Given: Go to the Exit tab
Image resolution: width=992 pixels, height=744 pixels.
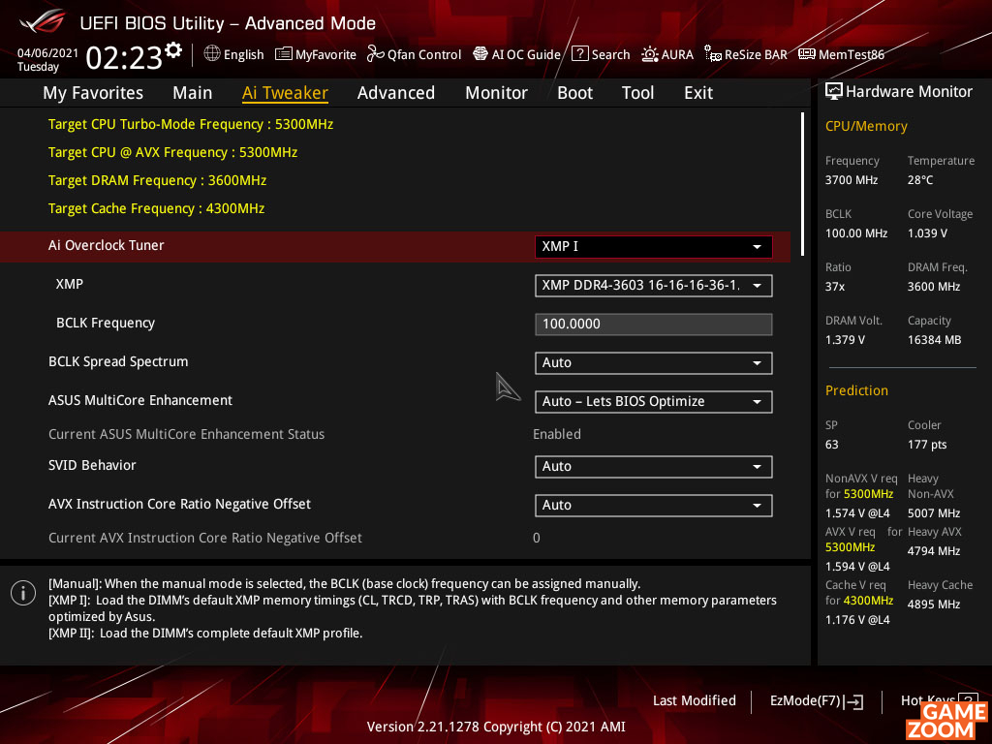Looking at the screenshot, I should (698, 93).
